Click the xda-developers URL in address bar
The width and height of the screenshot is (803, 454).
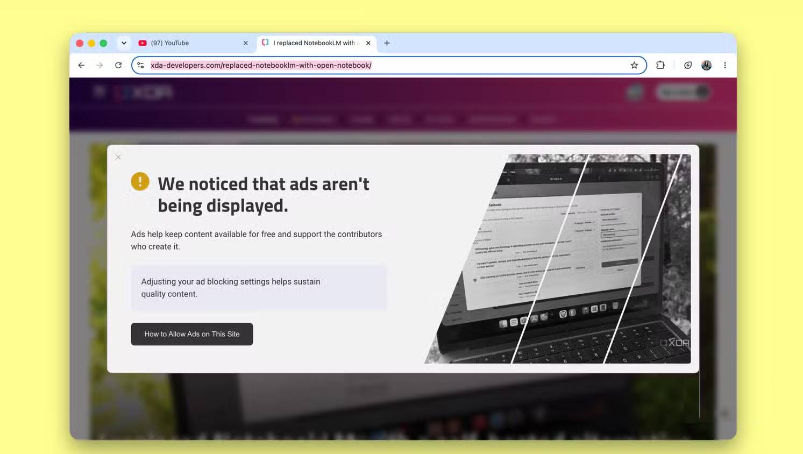point(261,65)
